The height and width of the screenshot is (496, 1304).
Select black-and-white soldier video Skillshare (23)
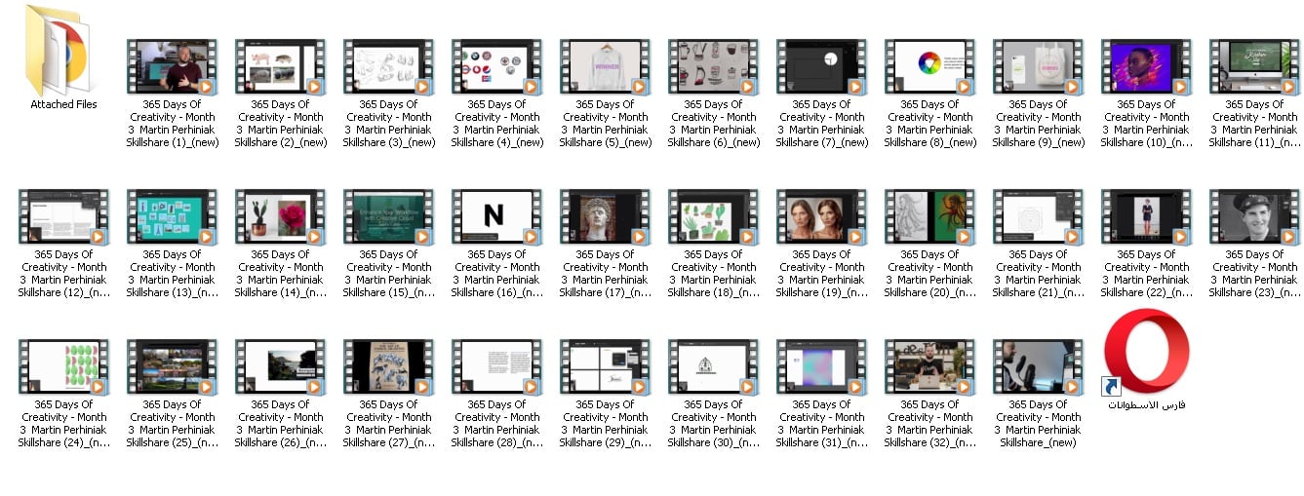[x=1255, y=217]
